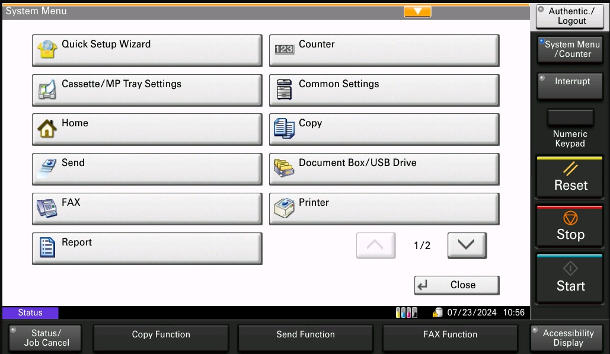Click the lock icon beside the date
Image resolution: width=610 pixels, height=354 pixels.
point(437,312)
